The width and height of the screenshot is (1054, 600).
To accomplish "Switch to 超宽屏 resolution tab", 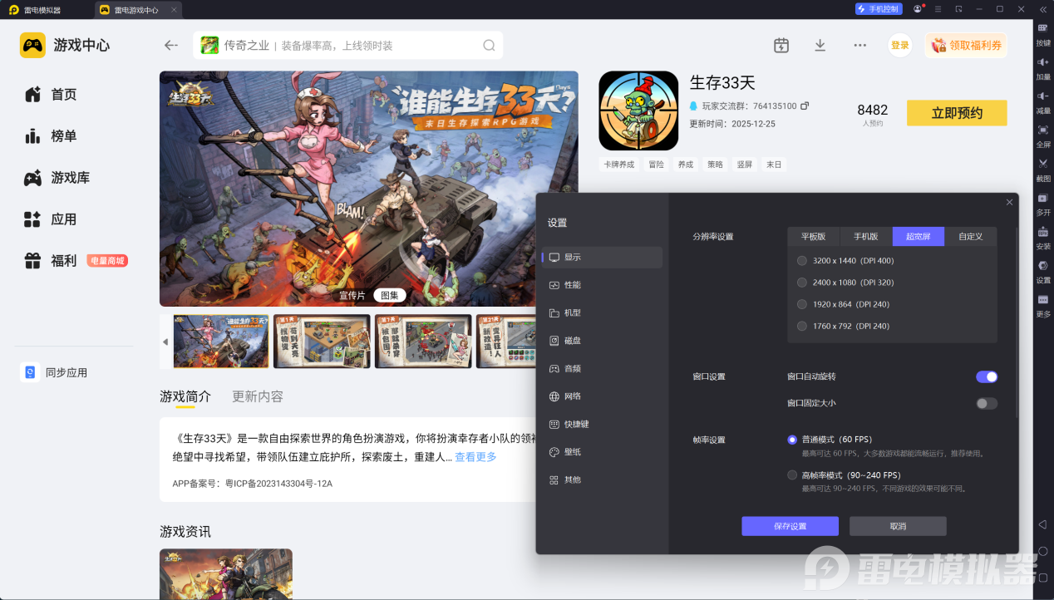I will pyautogui.click(x=919, y=237).
